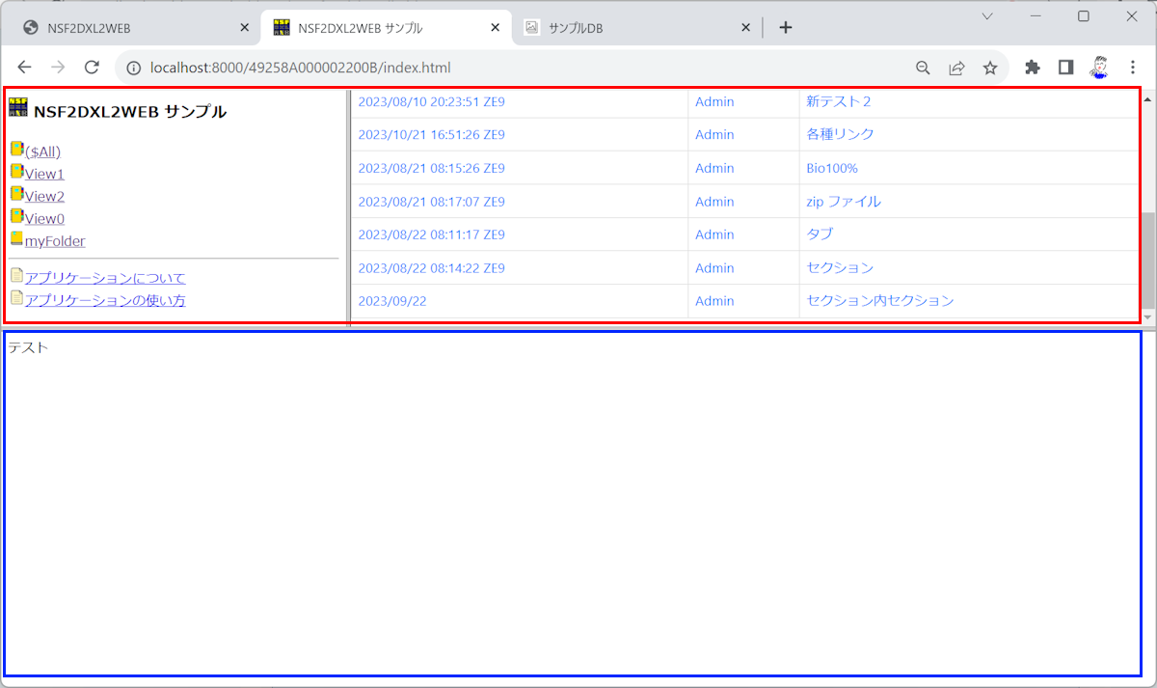
Task: Toggle the browser side panel icon
Action: (x=1066, y=68)
